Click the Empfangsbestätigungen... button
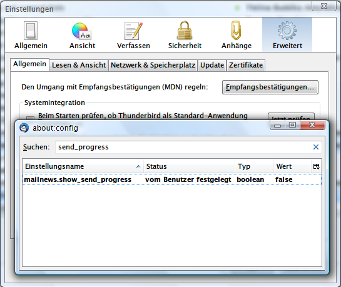The width and height of the screenshot is (341, 287). pyautogui.click(x=270, y=87)
